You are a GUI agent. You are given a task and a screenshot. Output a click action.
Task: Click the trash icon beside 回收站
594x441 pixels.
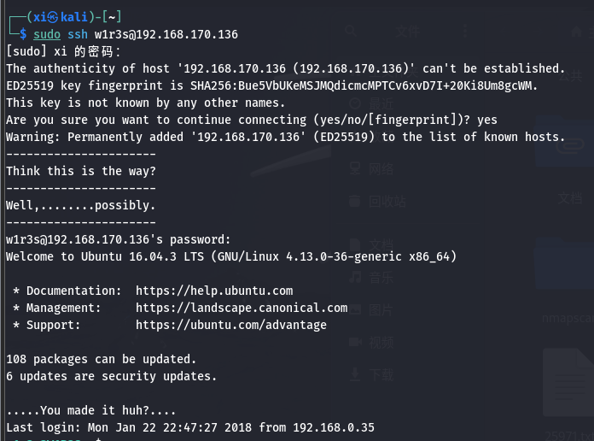point(354,201)
